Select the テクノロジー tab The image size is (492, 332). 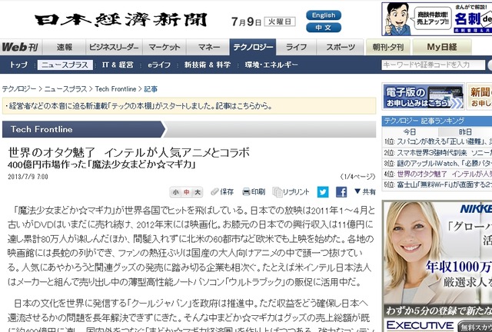click(x=253, y=47)
